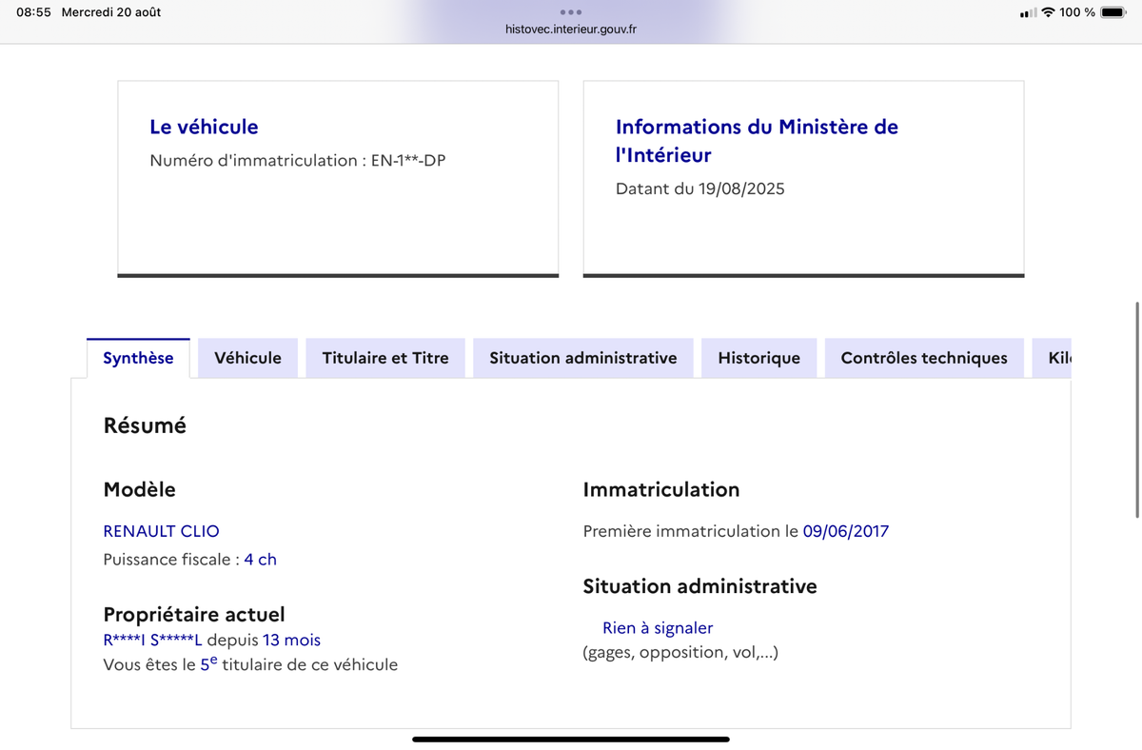Click the "Mercredi 20 août" date
1142x750 pixels.
tap(111, 12)
